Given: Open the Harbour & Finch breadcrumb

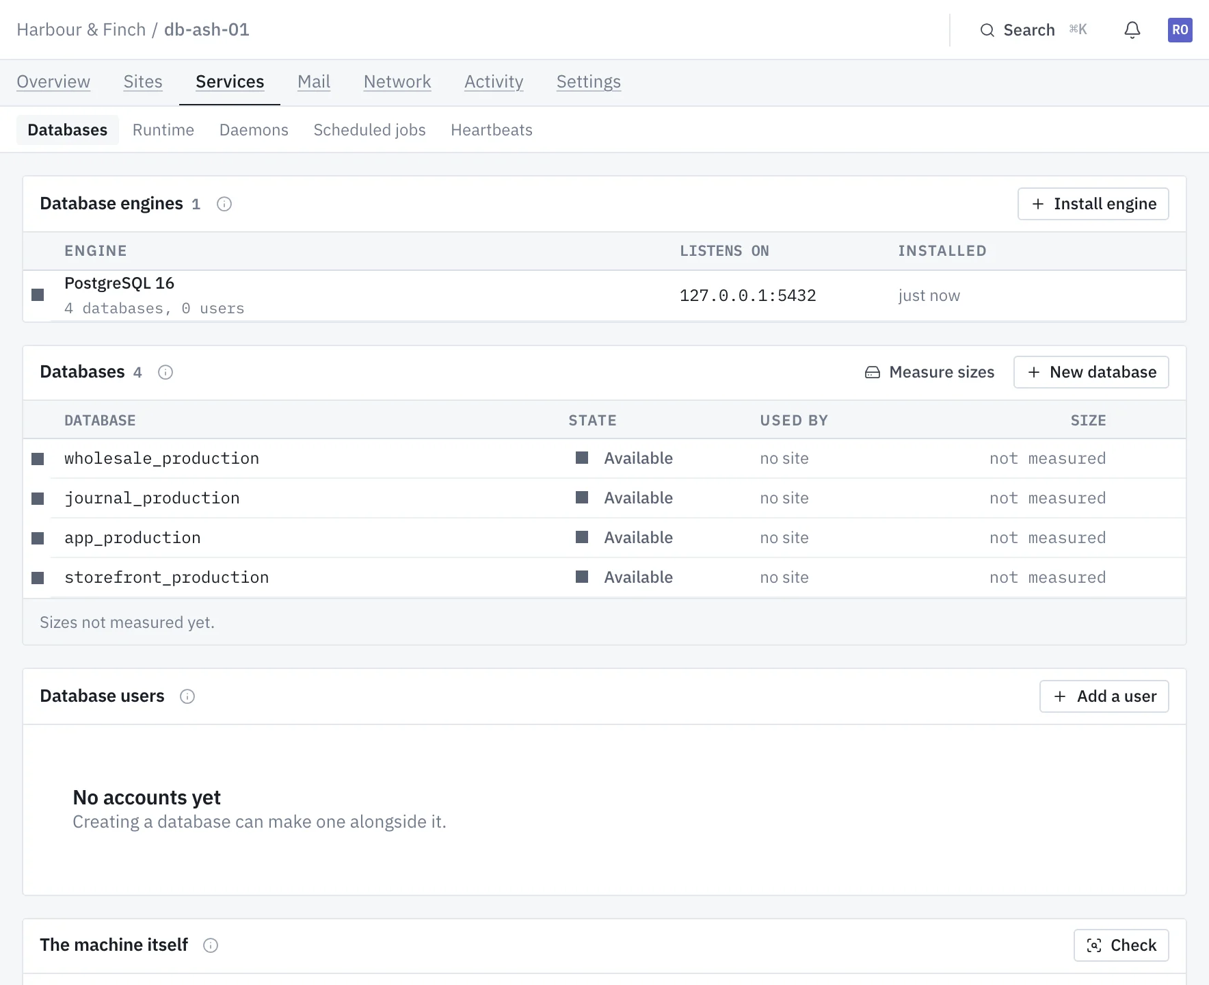Looking at the screenshot, I should pyautogui.click(x=81, y=30).
